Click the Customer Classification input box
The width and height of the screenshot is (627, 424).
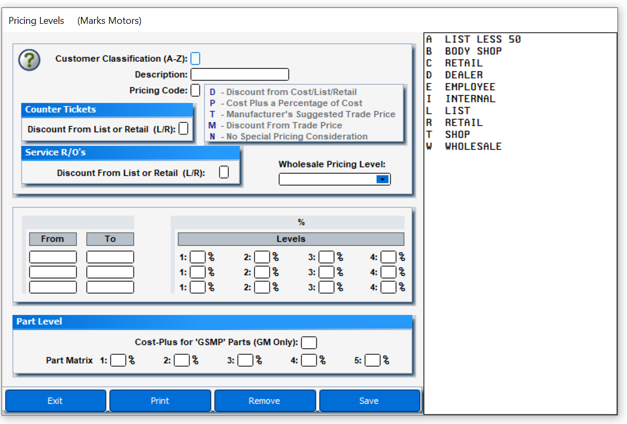195,58
